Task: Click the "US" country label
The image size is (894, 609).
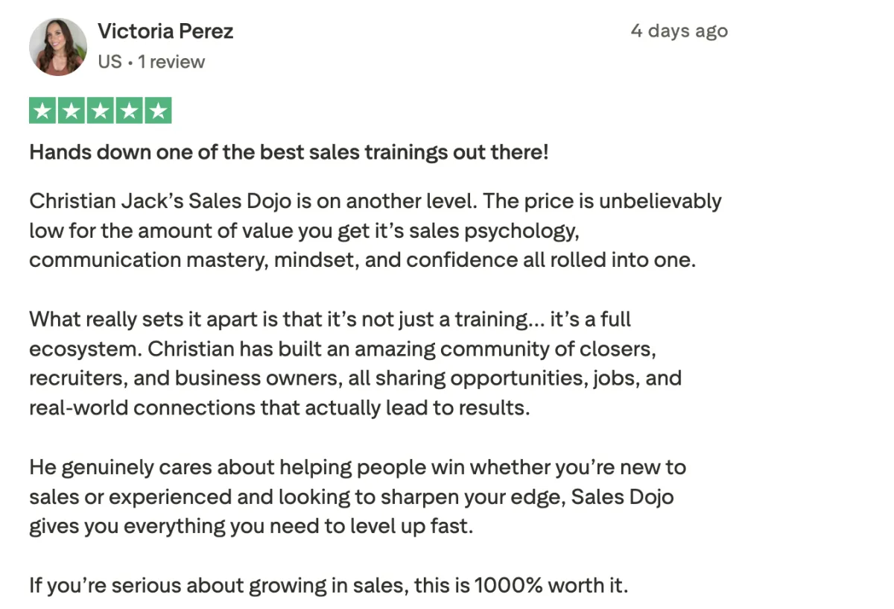Action: (110, 62)
